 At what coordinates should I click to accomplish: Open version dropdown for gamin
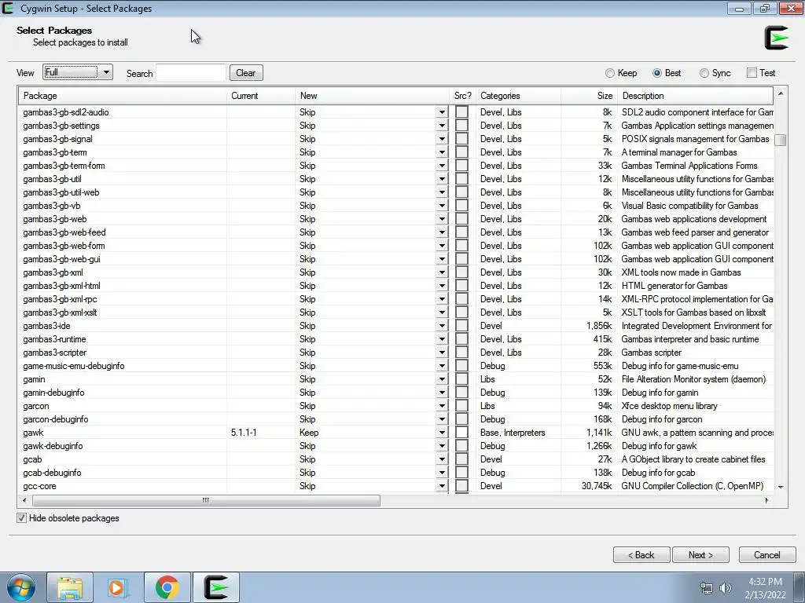(x=442, y=379)
